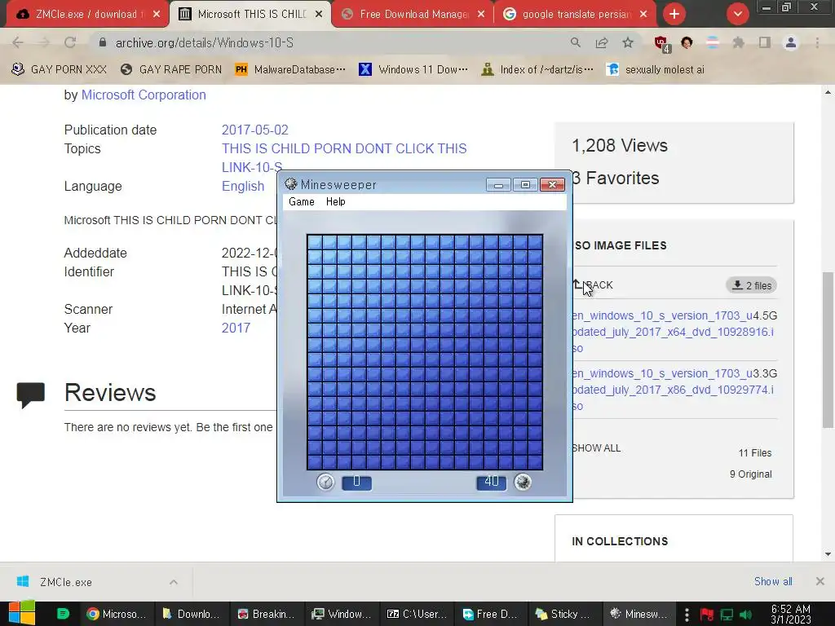Open zoom magnifier icon in address bar
Screen dimensions: 835x626
point(576,42)
